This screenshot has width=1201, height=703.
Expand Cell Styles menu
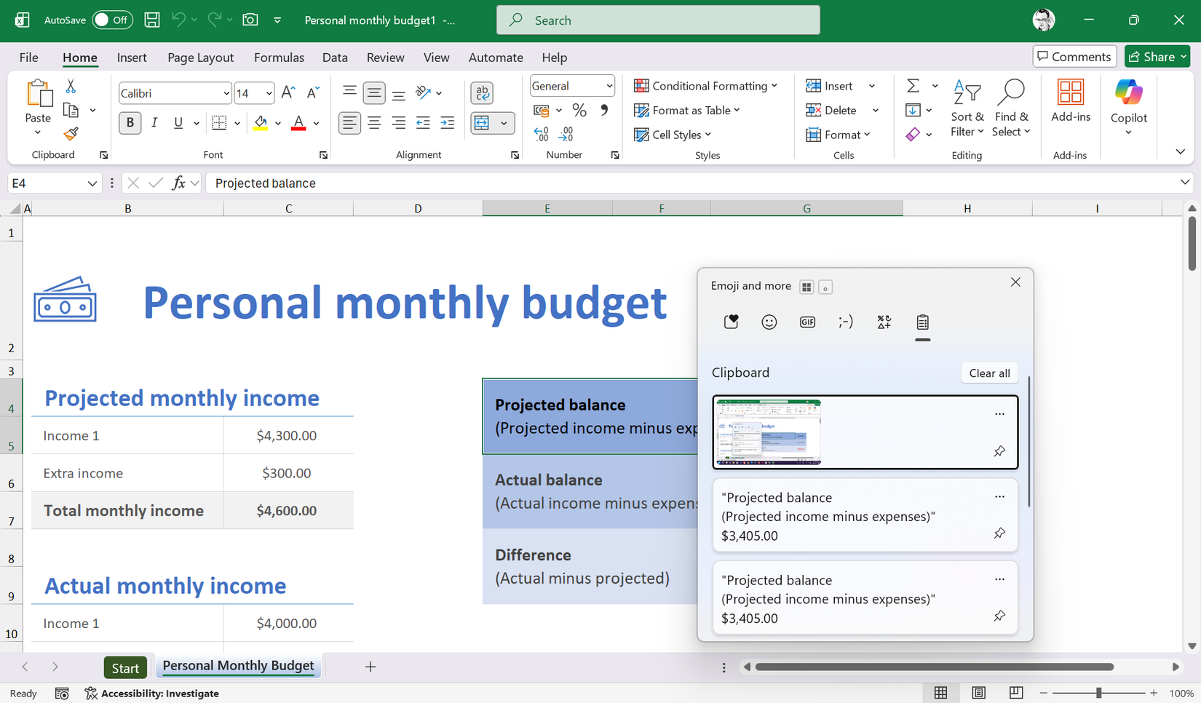673,135
